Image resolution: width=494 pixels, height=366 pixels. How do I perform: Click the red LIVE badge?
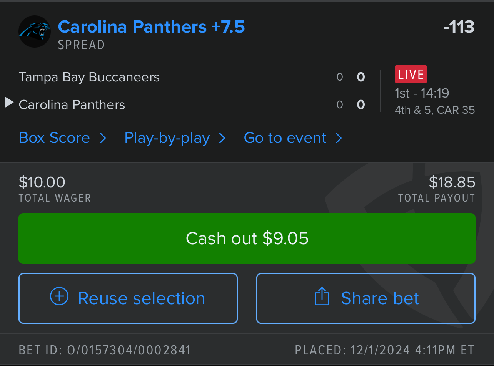tap(411, 74)
